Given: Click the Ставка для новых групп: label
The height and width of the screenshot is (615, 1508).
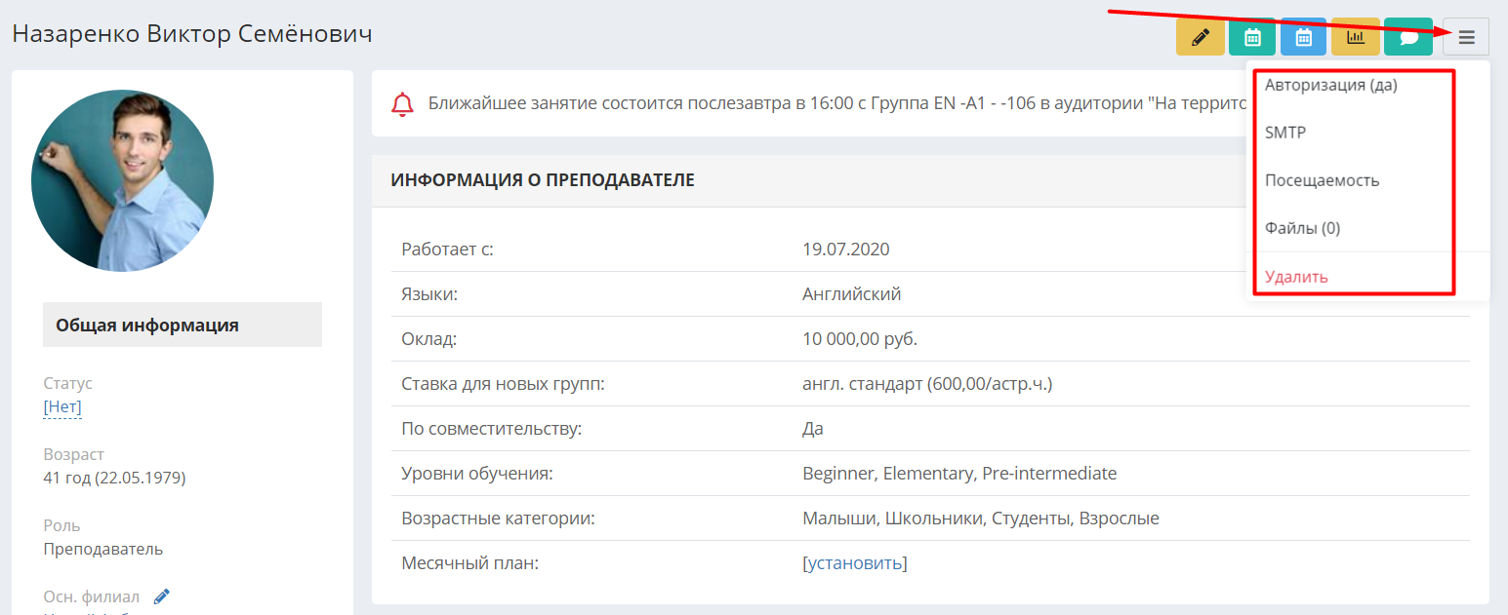Looking at the screenshot, I should pos(503,384).
